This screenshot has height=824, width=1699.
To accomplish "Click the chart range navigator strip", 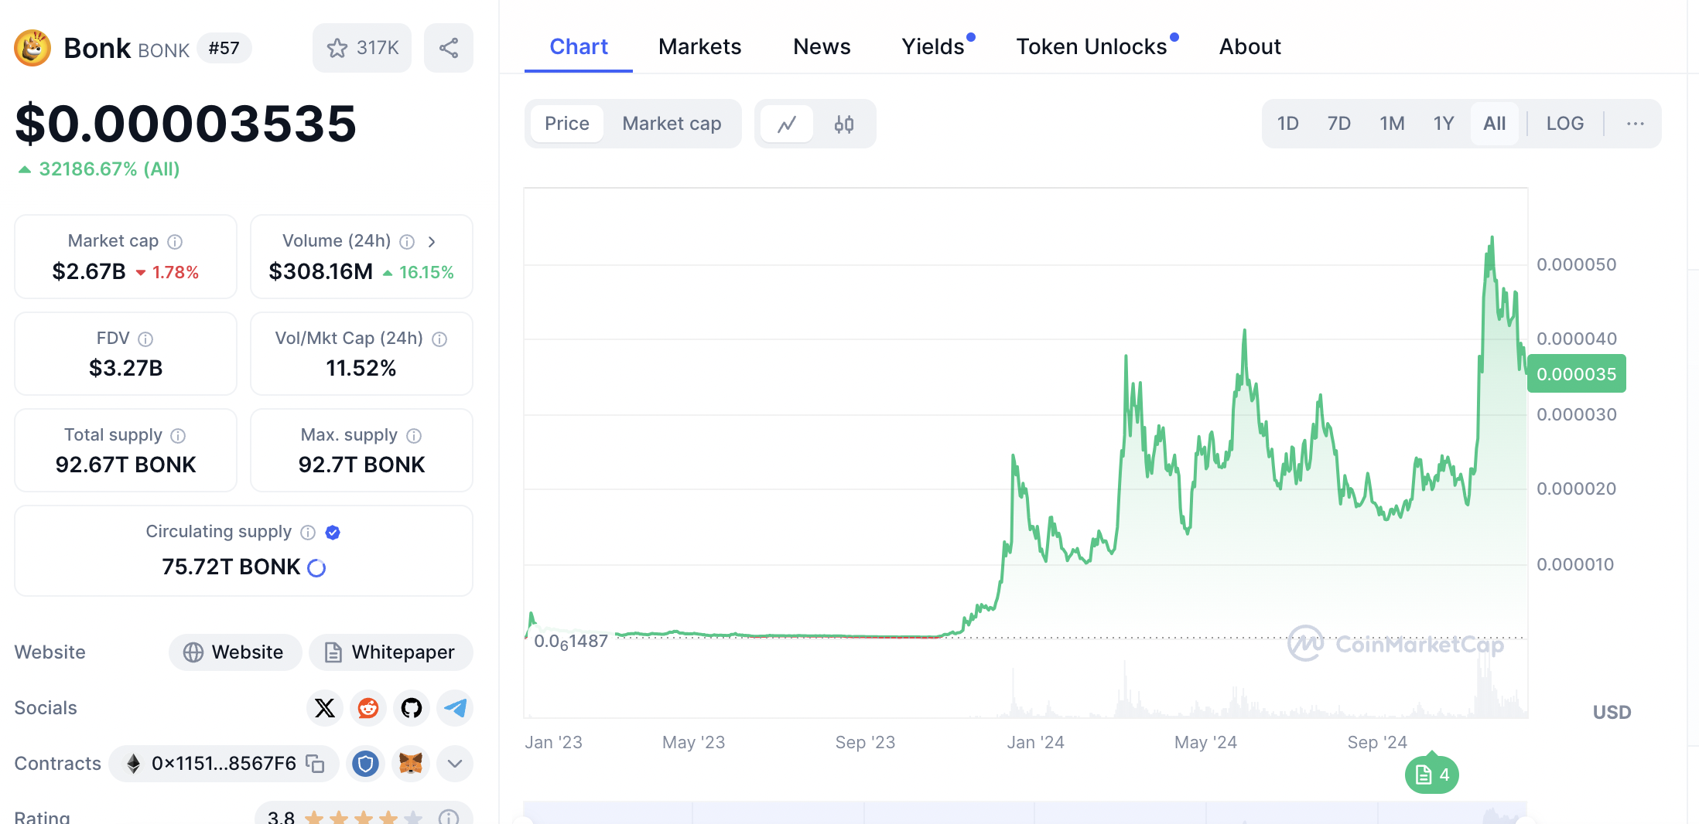I will 1025,812.
